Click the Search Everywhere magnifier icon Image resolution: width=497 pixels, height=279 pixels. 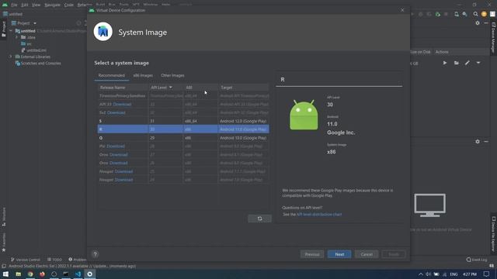pyautogui.click(x=475, y=14)
